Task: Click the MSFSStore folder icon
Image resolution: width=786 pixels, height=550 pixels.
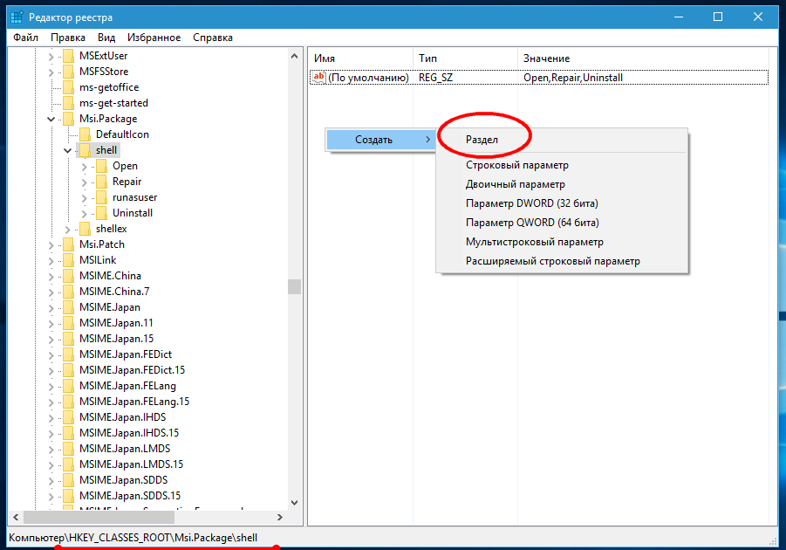Action: click(x=69, y=72)
